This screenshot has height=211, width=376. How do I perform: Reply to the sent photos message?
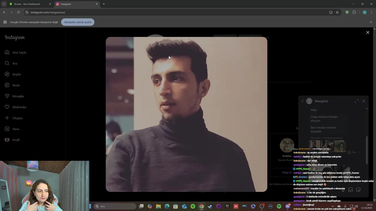tap(354, 152)
